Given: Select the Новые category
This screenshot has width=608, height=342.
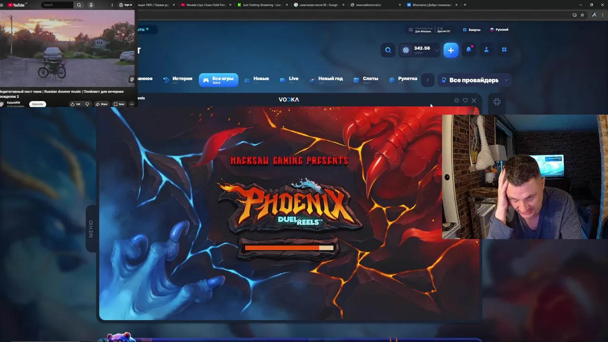Looking at the screenshot, I should pos(256,79).
